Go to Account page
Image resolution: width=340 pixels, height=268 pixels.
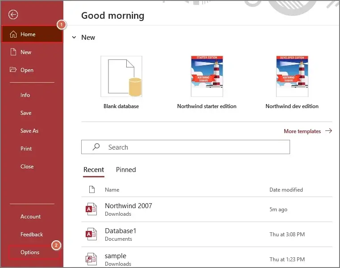pyautogui.click(x=30, y=217)
